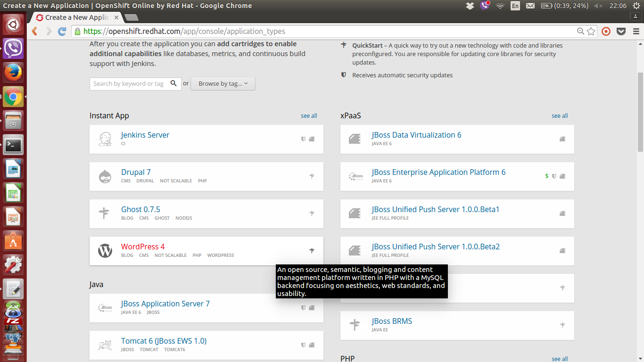
Task: Reload the page with refresh icon
Action: pos(62,32)
